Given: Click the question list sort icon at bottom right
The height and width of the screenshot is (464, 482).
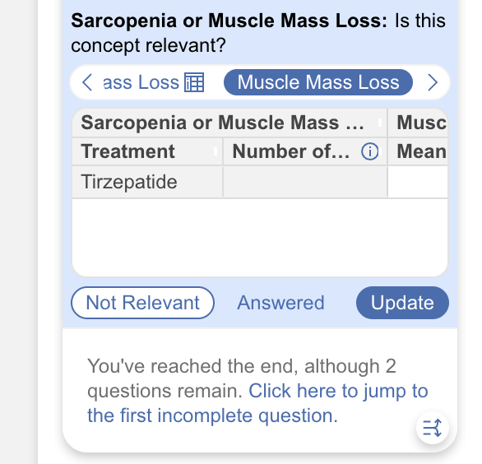Looking at the screenshot, I should (x=432, y=428).
